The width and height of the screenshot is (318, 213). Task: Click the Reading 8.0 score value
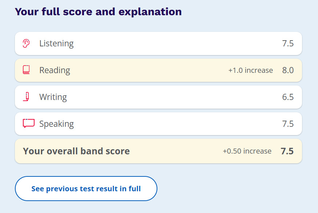tap(288, 70)
